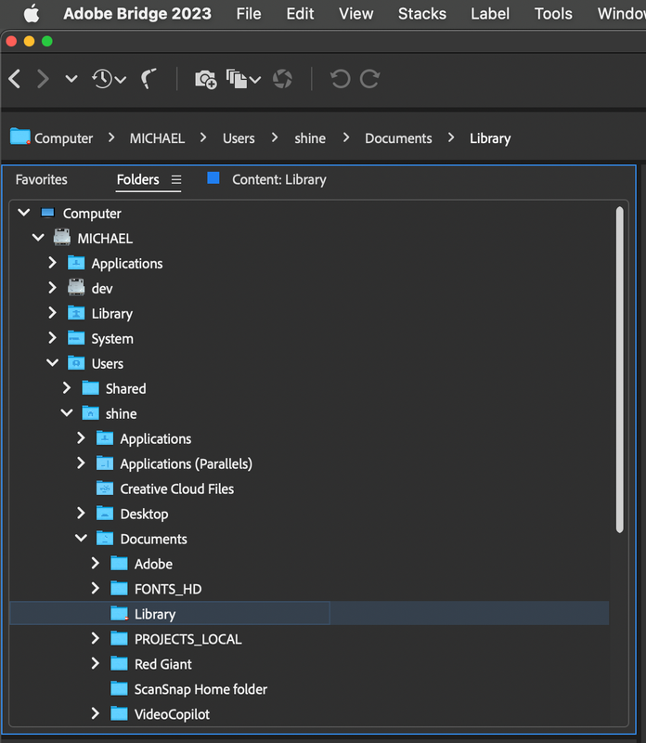Open the recent files history dropdown
The height and width of the screenshot is (743, 646).
(109, 79)
